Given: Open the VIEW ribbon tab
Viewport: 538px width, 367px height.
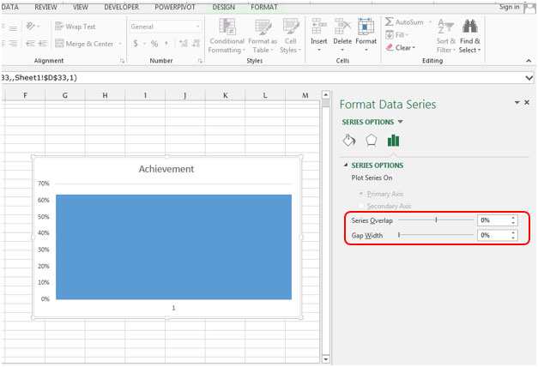Looking at the screenshot, I should (81, 7).
